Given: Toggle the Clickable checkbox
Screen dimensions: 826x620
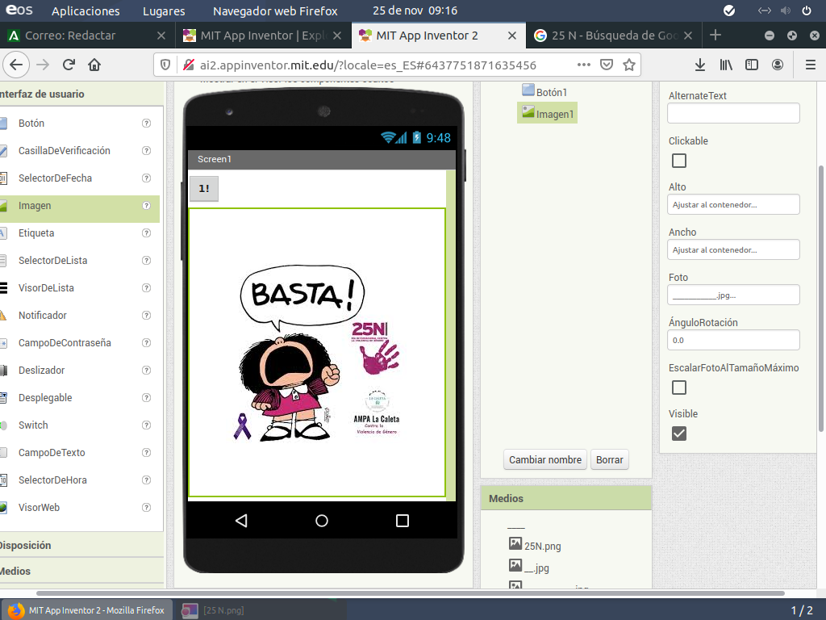Looking at the screenshot, I should click(x=679, y=161).
